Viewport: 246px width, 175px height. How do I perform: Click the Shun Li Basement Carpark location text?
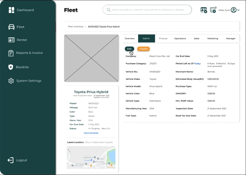[x=99, y=142]
